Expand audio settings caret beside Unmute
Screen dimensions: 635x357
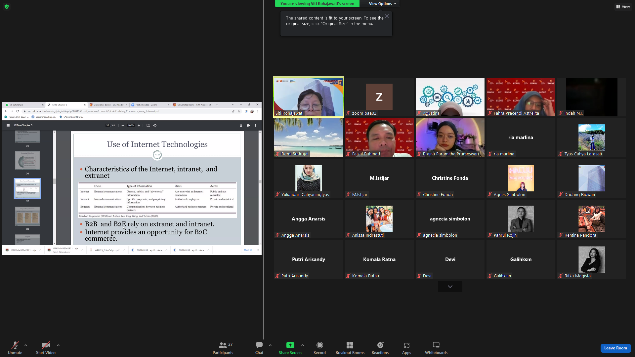26,345
